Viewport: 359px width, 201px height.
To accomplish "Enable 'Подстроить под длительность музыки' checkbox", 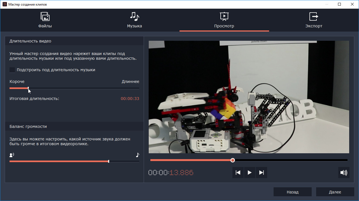I will 12,70.
